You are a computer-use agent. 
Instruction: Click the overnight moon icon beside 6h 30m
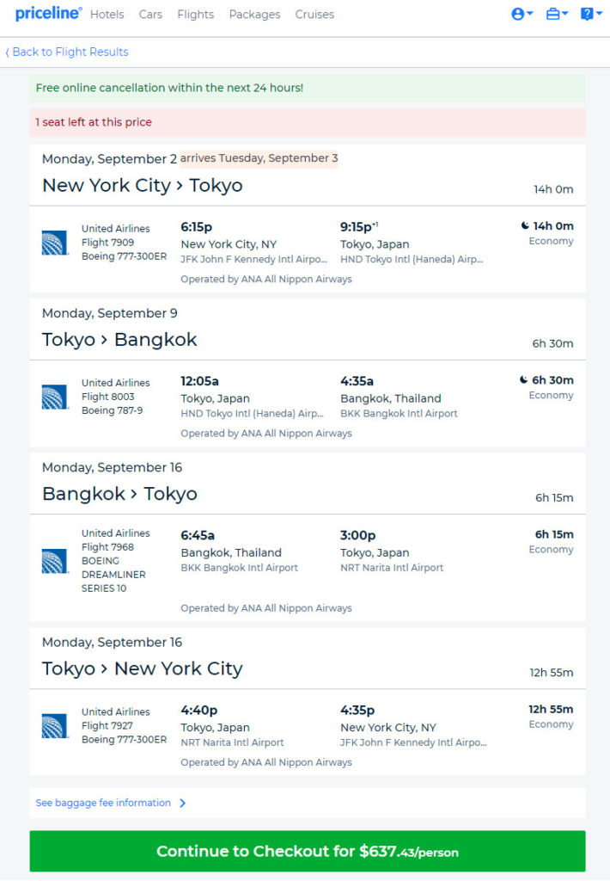(x=523, y=379)
